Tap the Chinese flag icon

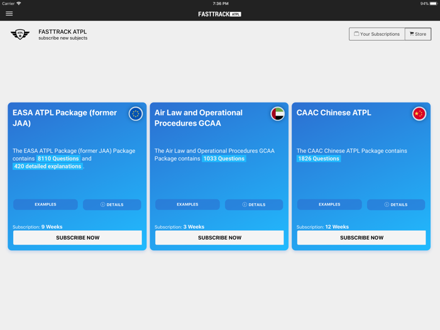[x=419, y=114]
